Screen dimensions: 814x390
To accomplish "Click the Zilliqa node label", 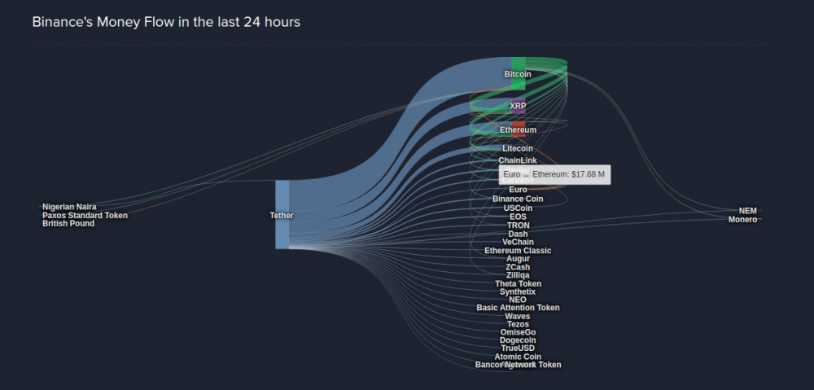I will click(518, 275).
